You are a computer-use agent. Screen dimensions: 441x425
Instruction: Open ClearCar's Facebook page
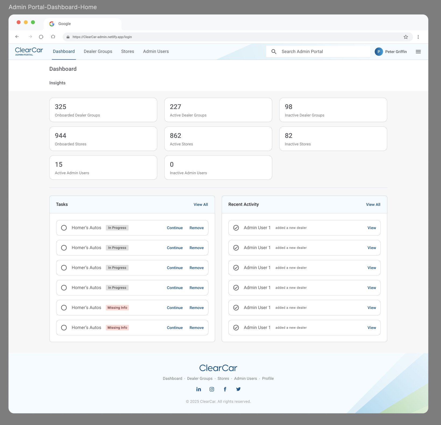click(225, 389)
